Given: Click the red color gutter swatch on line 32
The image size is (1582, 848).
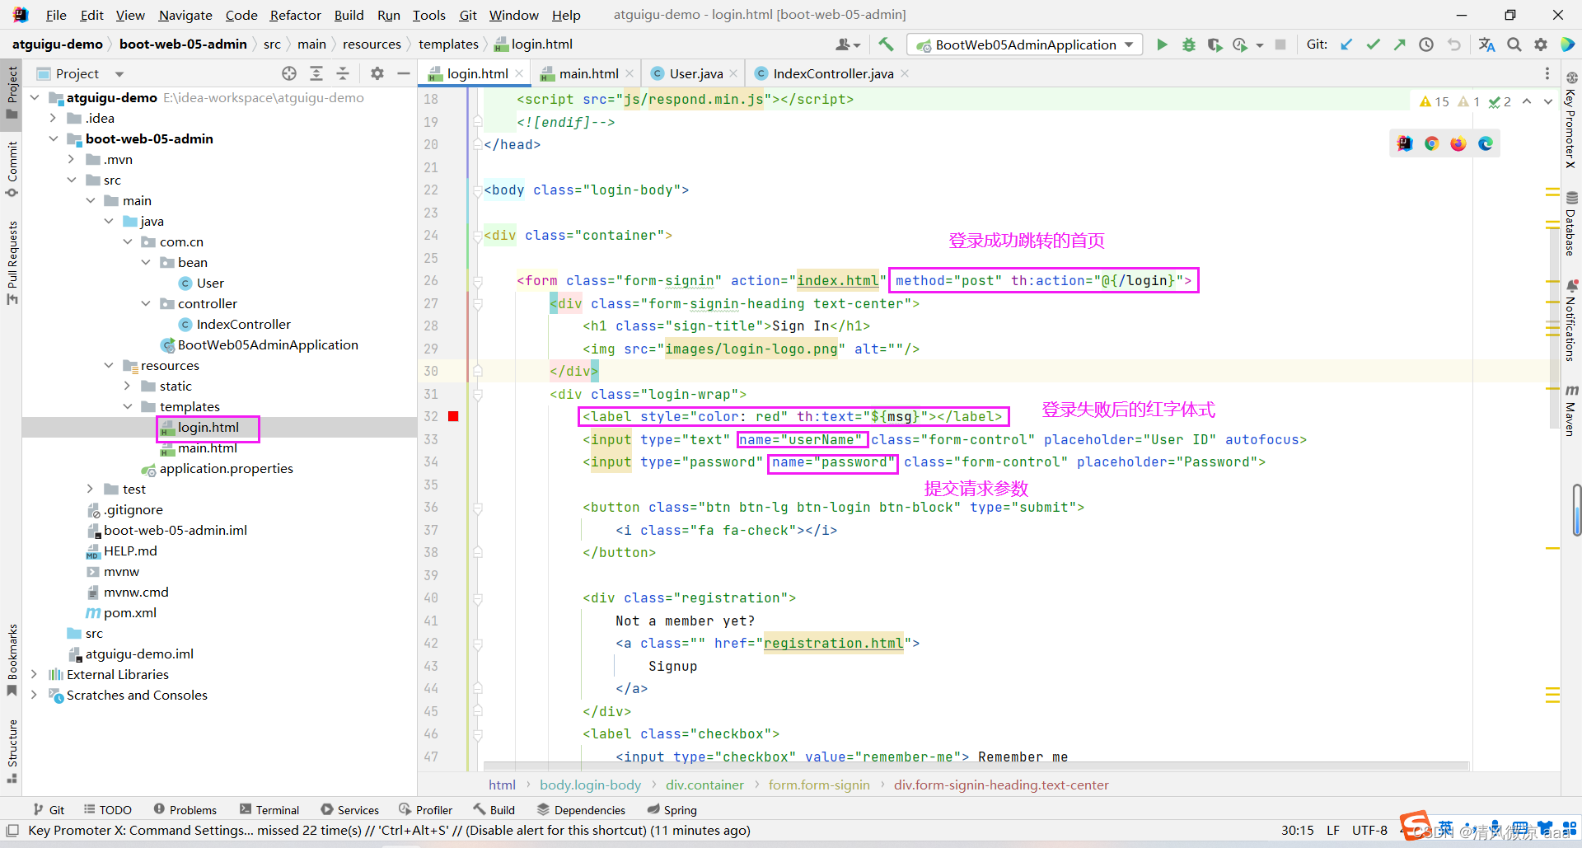Looking at the screenshot, I should tap(453, 416).
